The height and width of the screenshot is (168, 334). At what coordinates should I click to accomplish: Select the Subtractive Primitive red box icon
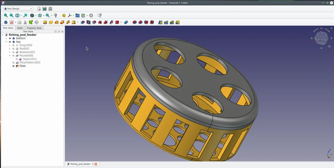click(117, 22)
